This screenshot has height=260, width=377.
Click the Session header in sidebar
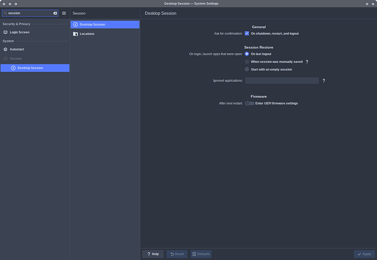[16, 58]
